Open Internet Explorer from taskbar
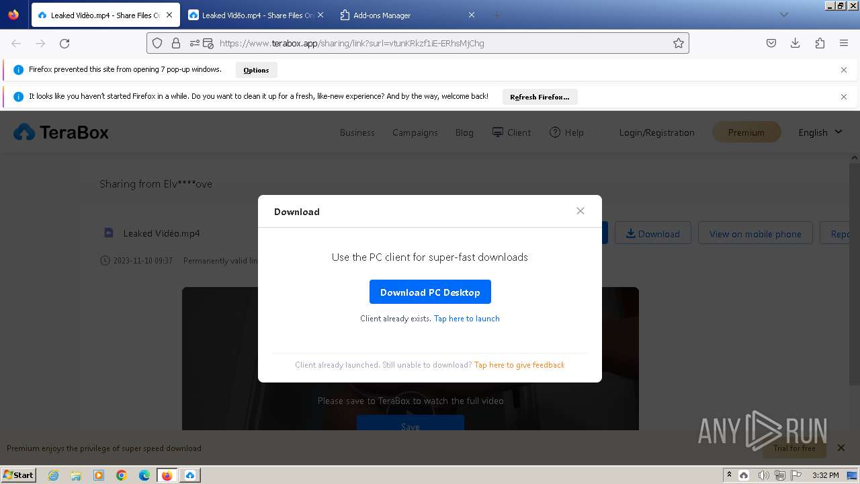Viewport: 860px width, 484px height. [54, 475]
